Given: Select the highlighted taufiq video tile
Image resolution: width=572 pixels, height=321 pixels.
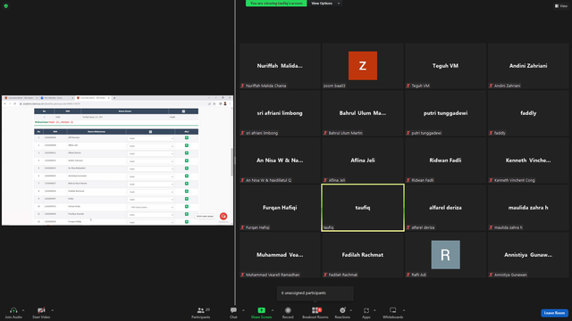Looking at the screenshot, I should click(x=363, y=208).
